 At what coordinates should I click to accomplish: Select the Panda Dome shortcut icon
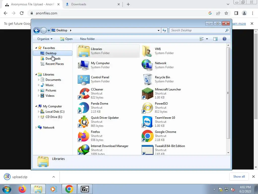(x=84, y=108)
